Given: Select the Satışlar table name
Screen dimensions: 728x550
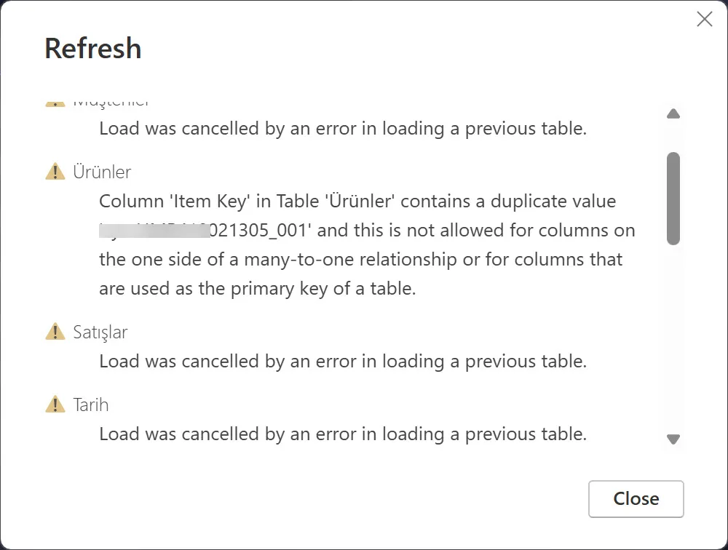Looking at the screenshot, I should tap(100, 332).
